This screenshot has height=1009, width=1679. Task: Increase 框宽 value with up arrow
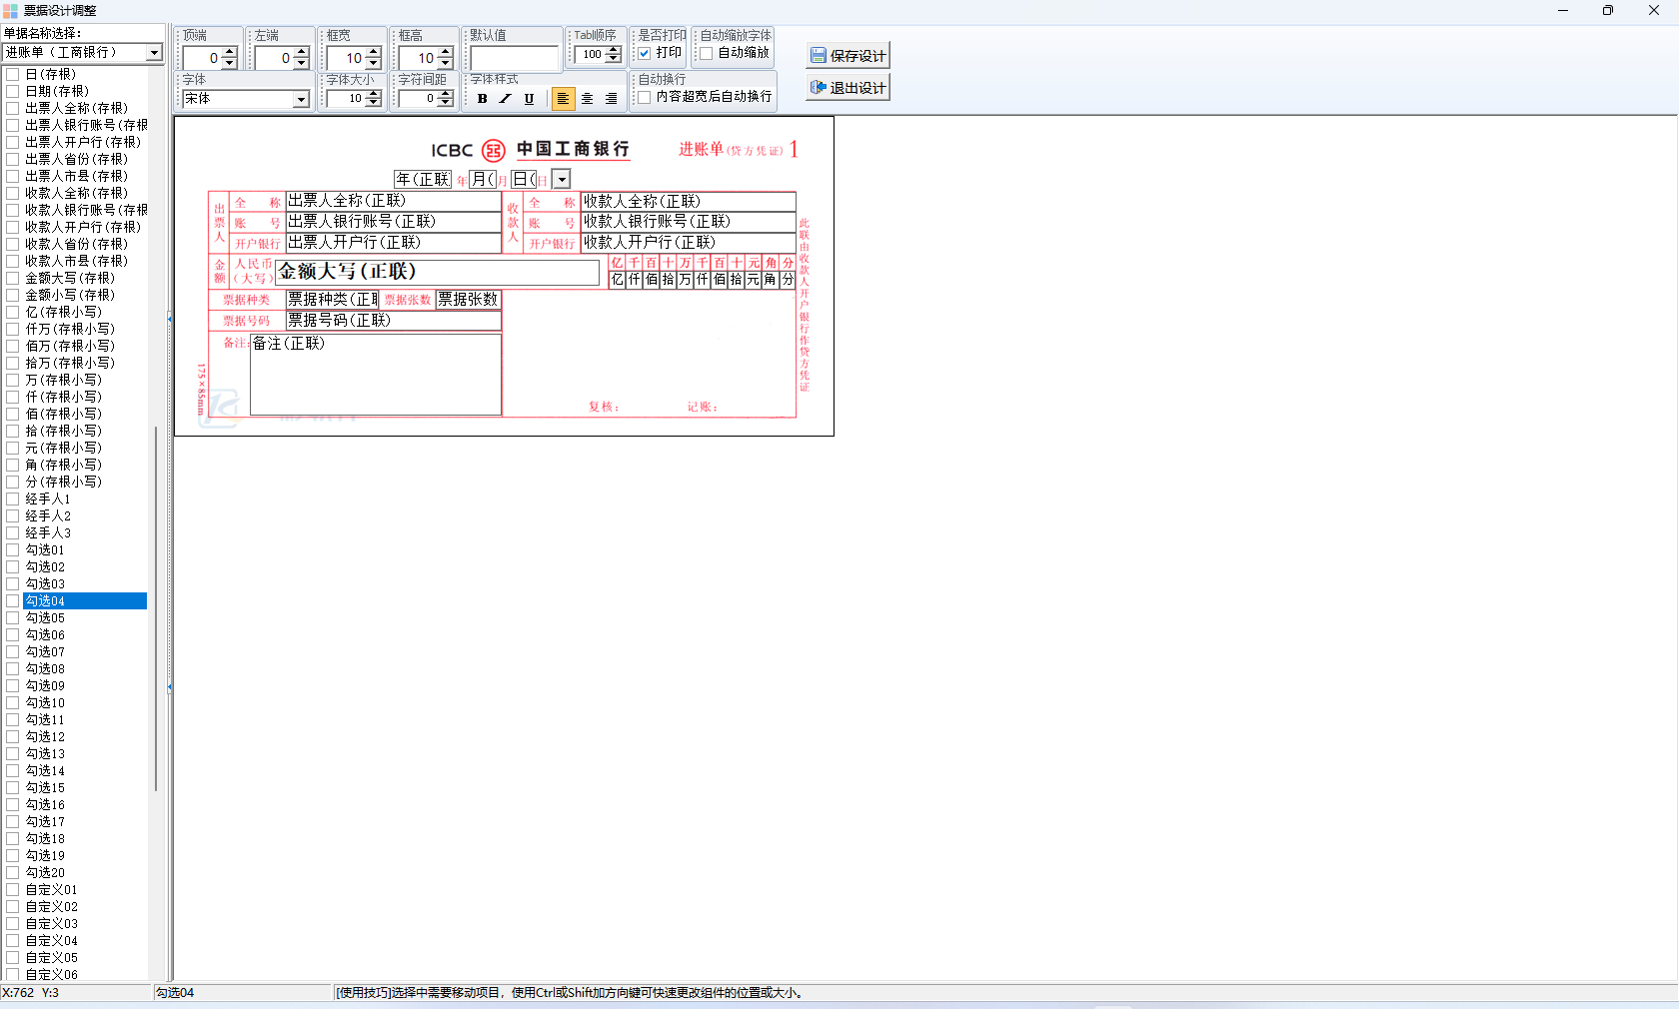374,52
